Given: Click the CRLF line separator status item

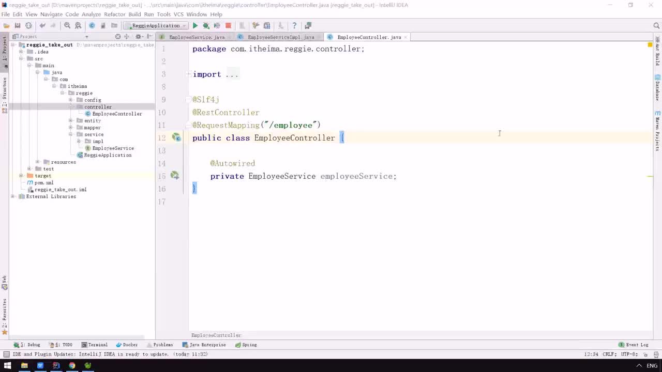Looking at the screenshot, I should [x=609, y=354].
